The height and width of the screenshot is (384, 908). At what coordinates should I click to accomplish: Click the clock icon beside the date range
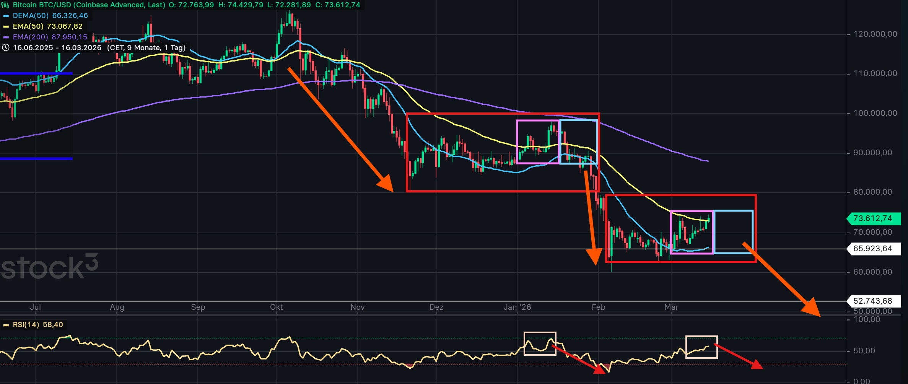pos(6,48)
